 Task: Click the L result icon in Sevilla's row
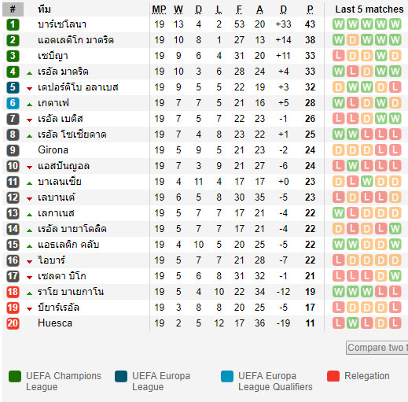pos(338,56)
